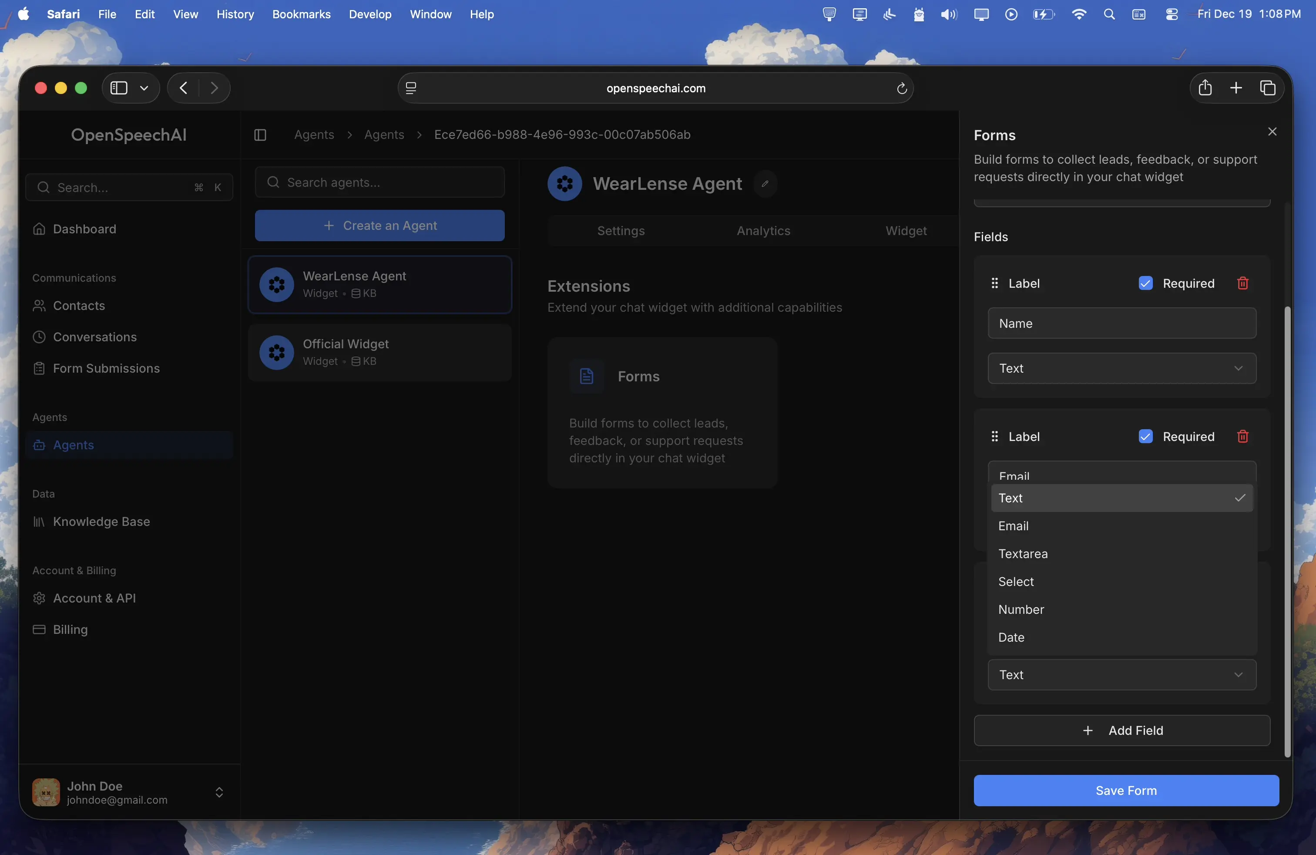
Task: Reload the page in Safari address bar
Action: coord(901,88)
